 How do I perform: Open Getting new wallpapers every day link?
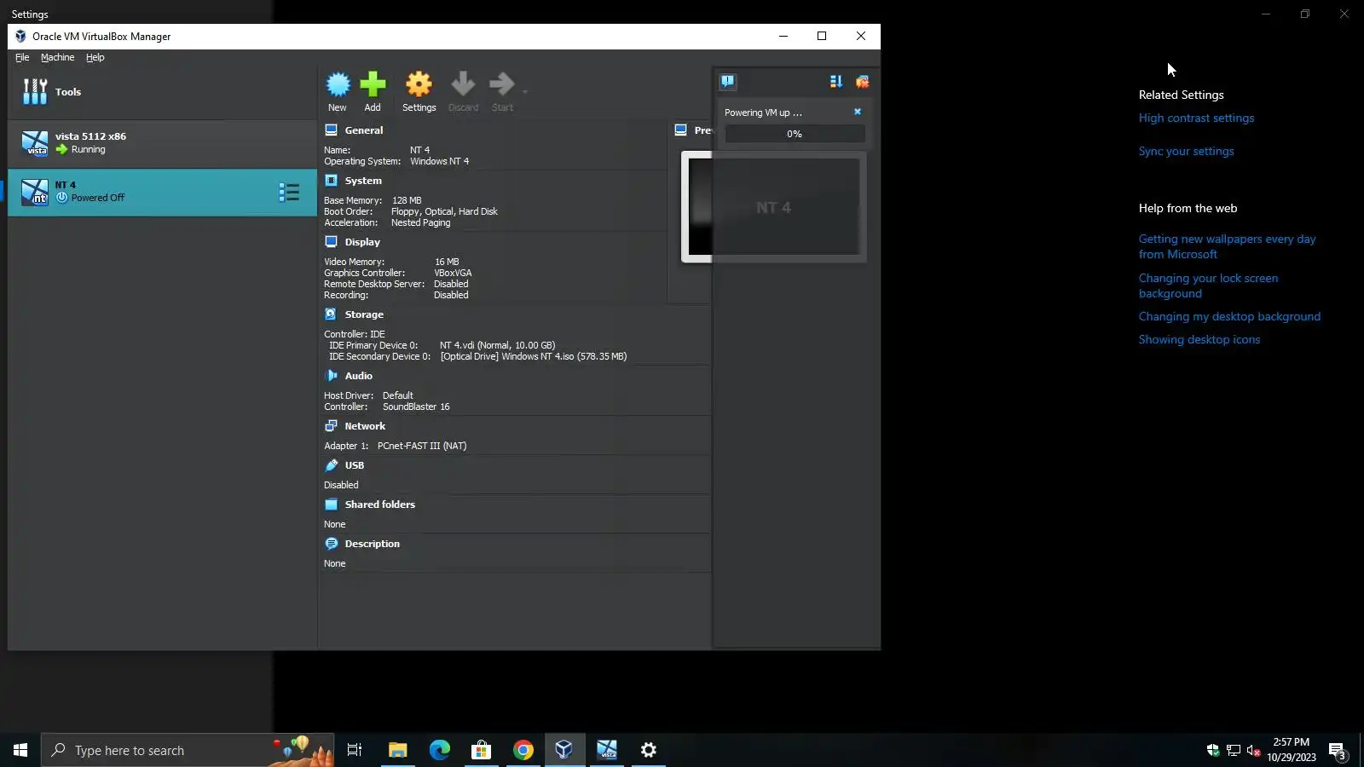1227,247
